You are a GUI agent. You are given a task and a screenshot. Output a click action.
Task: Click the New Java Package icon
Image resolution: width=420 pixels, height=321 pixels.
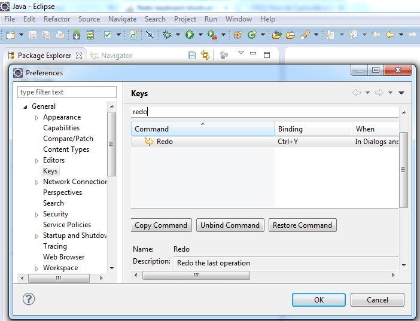click(x=238, y=35)
